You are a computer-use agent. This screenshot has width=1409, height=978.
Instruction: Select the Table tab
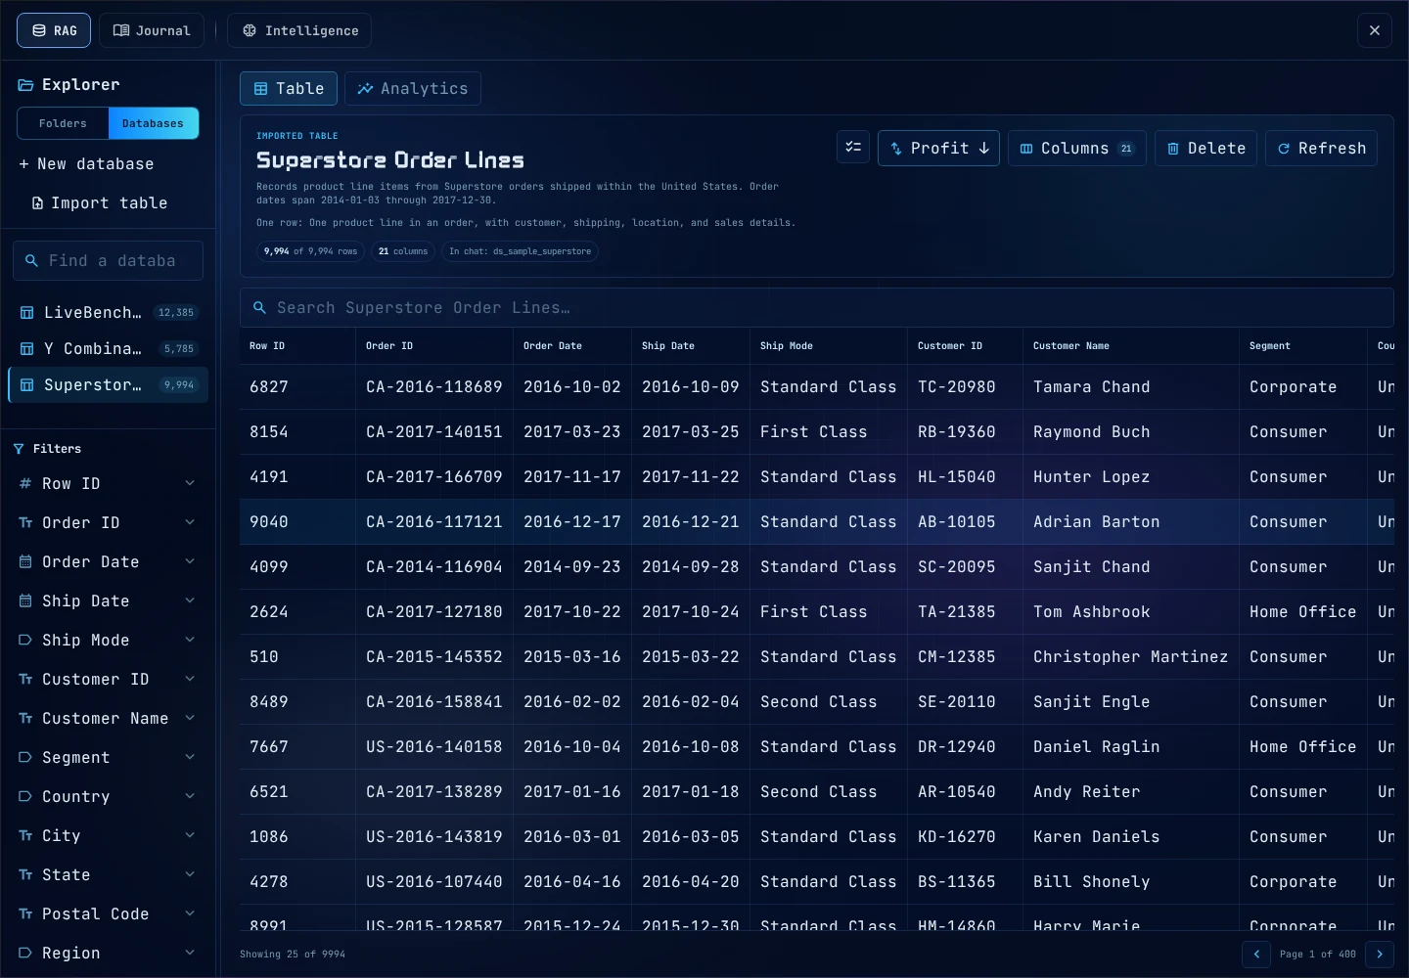(289, 89)
